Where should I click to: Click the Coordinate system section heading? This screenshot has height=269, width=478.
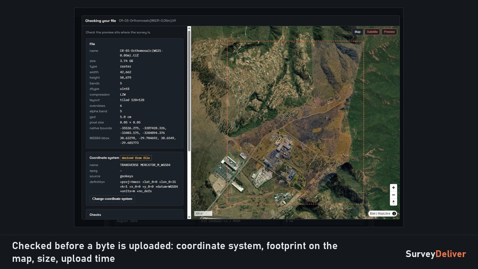tap(104, 158)
